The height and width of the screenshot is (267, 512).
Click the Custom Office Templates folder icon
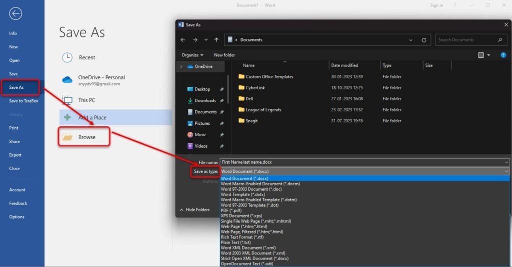(x=241, y=77)
